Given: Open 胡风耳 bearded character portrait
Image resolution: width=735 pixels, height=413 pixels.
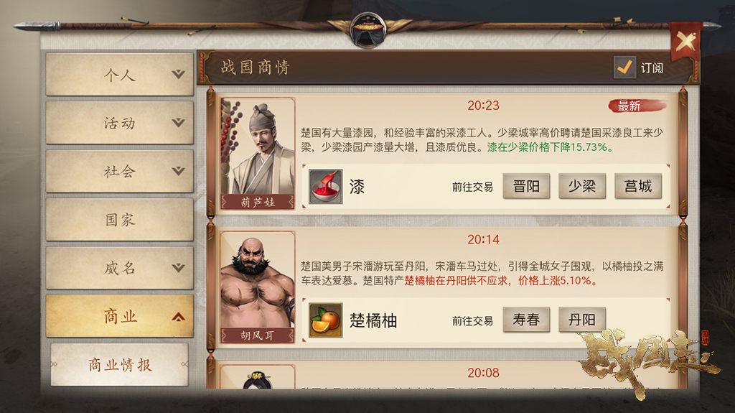Looking at the screenshot, I should (258, 287).
